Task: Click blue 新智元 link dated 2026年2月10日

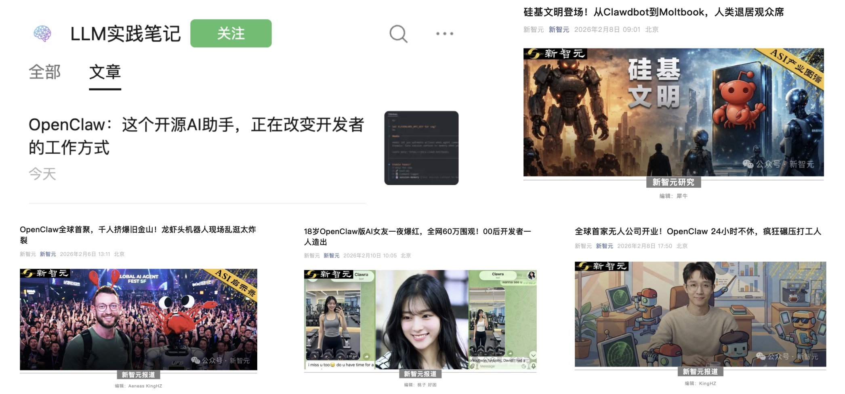Action: (x=331, y=256)
